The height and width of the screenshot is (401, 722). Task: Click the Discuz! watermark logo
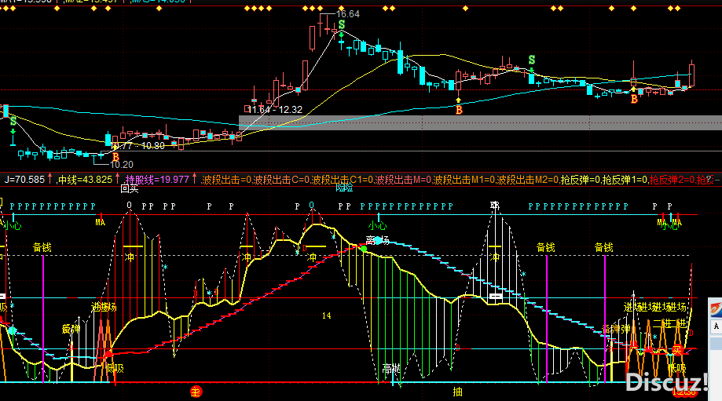click(667, 382)
